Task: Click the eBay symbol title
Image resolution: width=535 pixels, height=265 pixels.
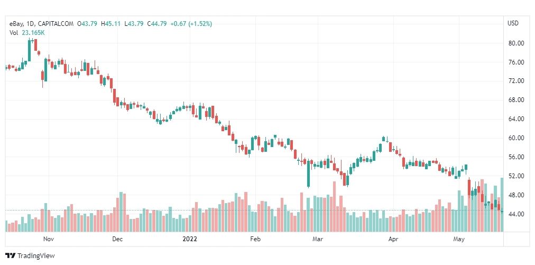Action: 15,24
